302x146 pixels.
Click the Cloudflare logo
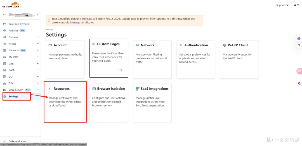coord(11,5)
